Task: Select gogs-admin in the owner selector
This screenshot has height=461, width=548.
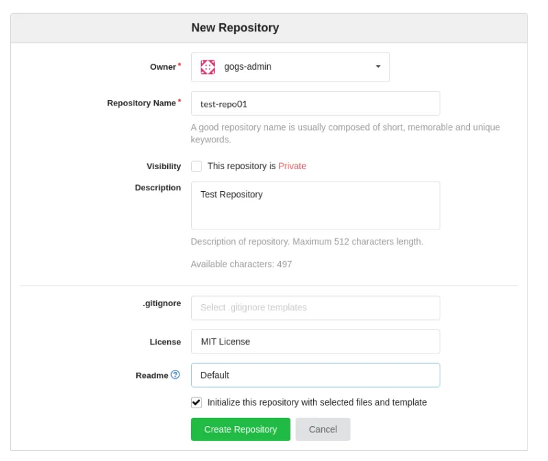Action: click(290, 66)
